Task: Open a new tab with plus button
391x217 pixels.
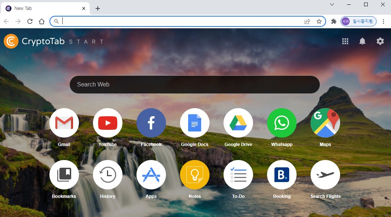Action: click(x=98, y=8)
